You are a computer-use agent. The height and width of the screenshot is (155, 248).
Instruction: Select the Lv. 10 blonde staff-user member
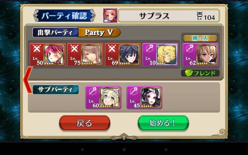point(160,55)
